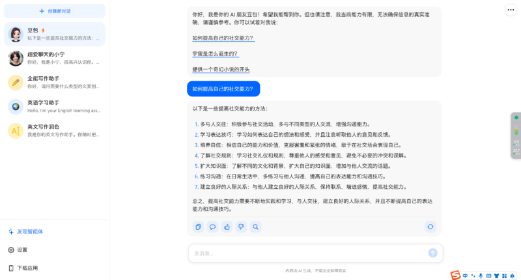Click list item 5 扩大知识面
Viewport: 521px width, 280px height.
[x=293, y=166]
